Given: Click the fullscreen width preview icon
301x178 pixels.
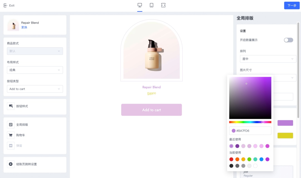Looking at the screenshot, I should (x=163, y=5).
